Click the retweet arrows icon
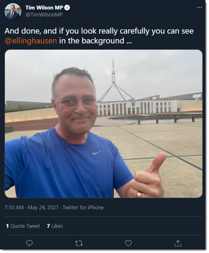Viewport: 209px width, 253px height. pyautogui.click(x=79, y=243)
